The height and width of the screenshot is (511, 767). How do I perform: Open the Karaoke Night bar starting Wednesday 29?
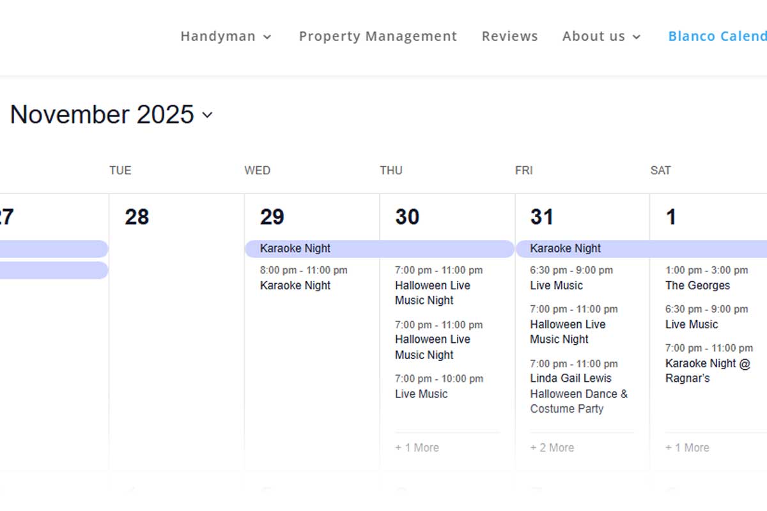379,248
